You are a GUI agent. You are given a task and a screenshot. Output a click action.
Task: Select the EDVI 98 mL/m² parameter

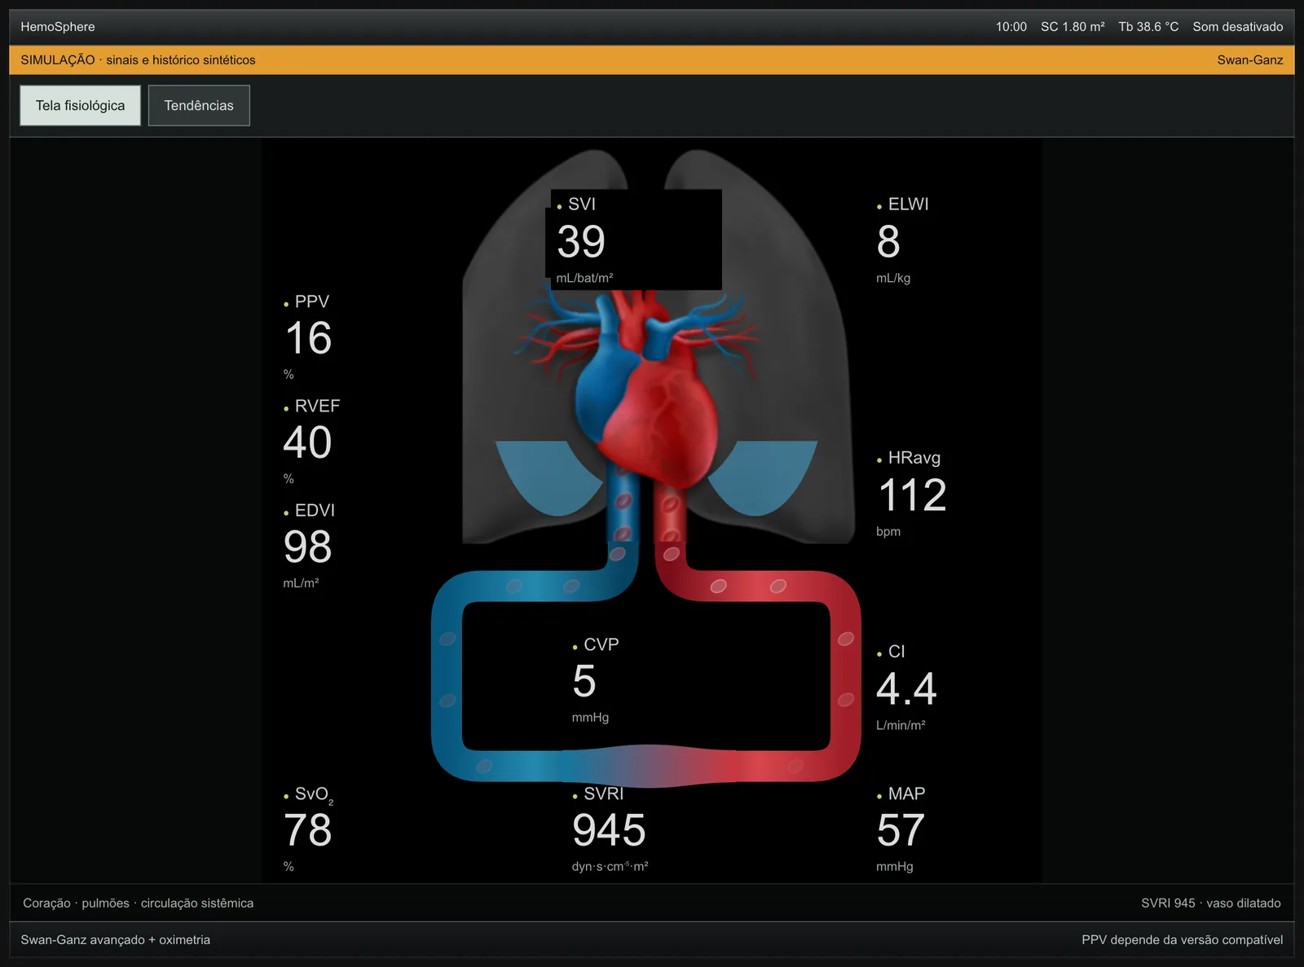pyautogui.click(x=310, y=546)
